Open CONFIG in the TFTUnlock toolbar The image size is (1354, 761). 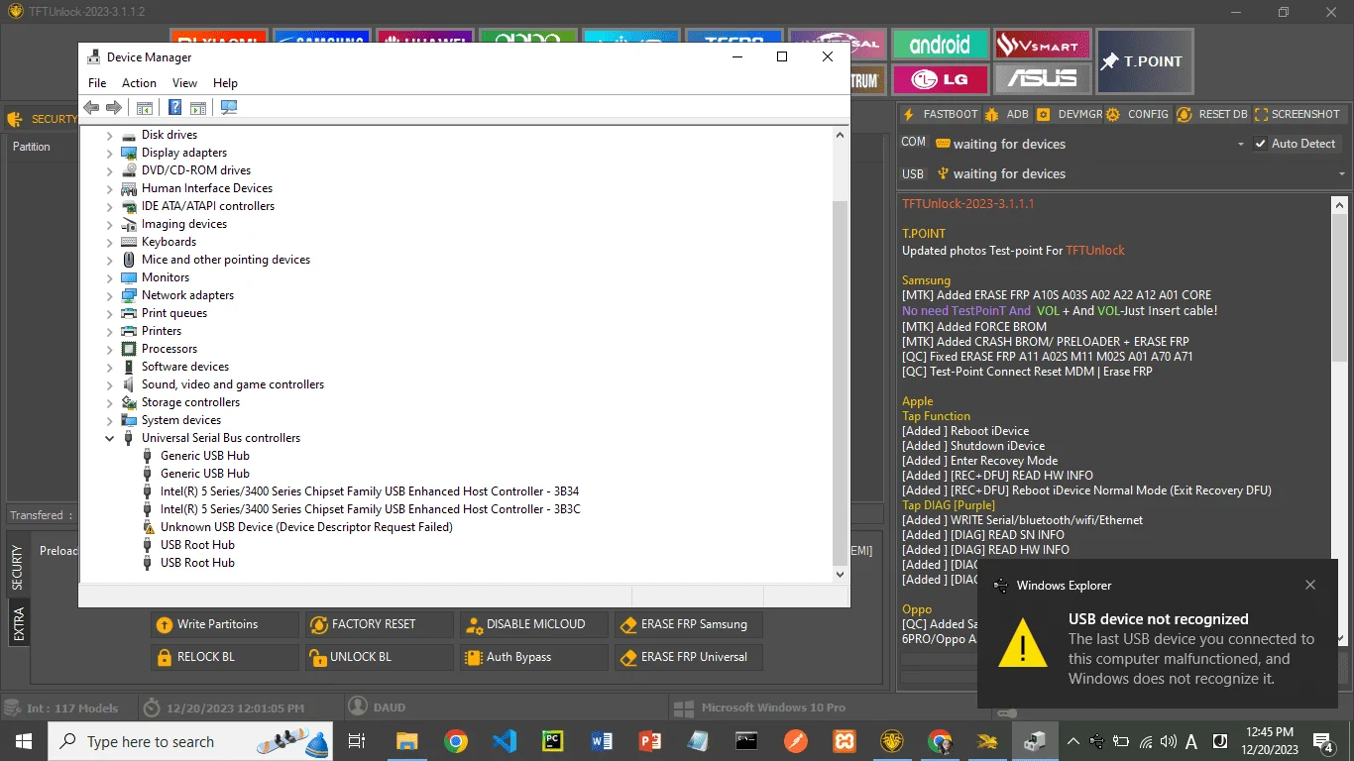point(1138,114)
